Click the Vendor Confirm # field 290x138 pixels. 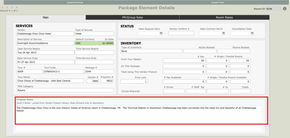point(181,33)
